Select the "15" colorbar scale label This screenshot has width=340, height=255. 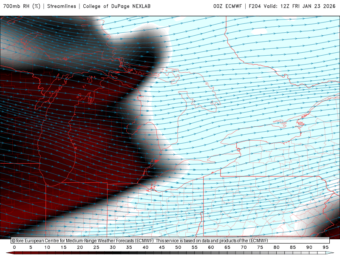pos(63,247)
